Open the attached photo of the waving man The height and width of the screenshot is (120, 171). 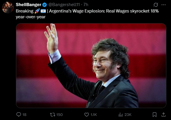click(91, 66)
